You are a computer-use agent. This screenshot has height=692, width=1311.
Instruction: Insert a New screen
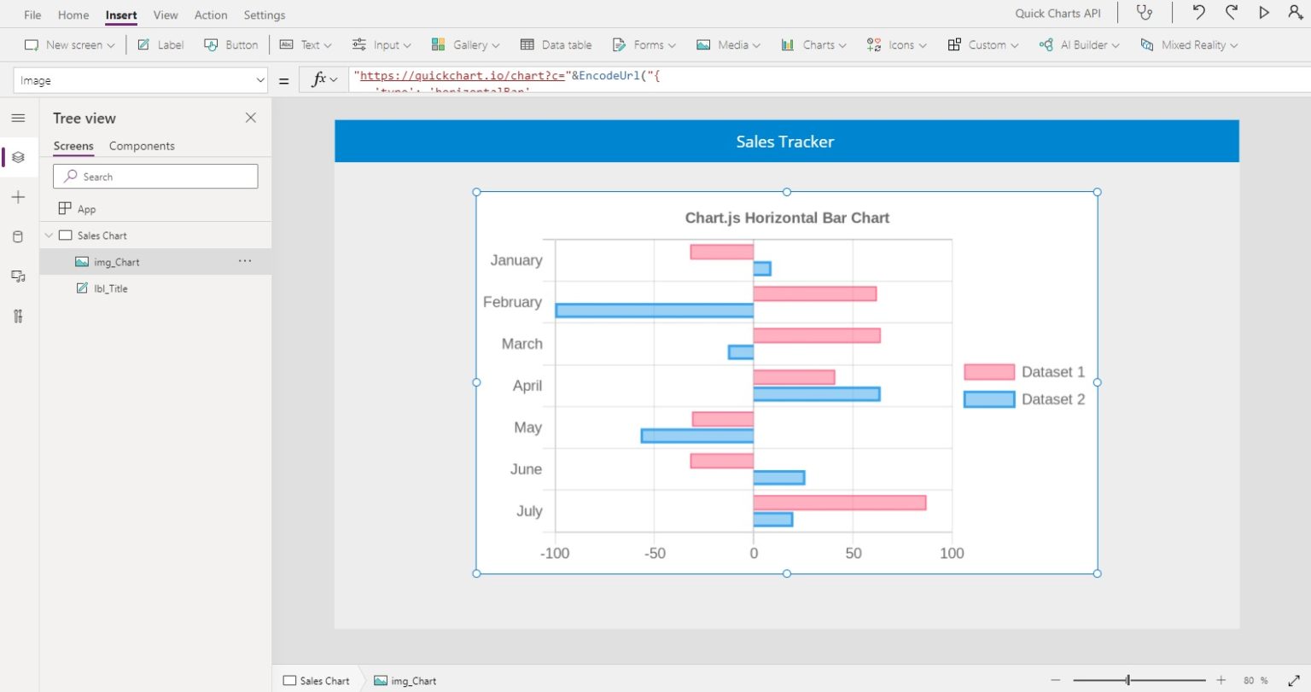(x=68, y=44)
